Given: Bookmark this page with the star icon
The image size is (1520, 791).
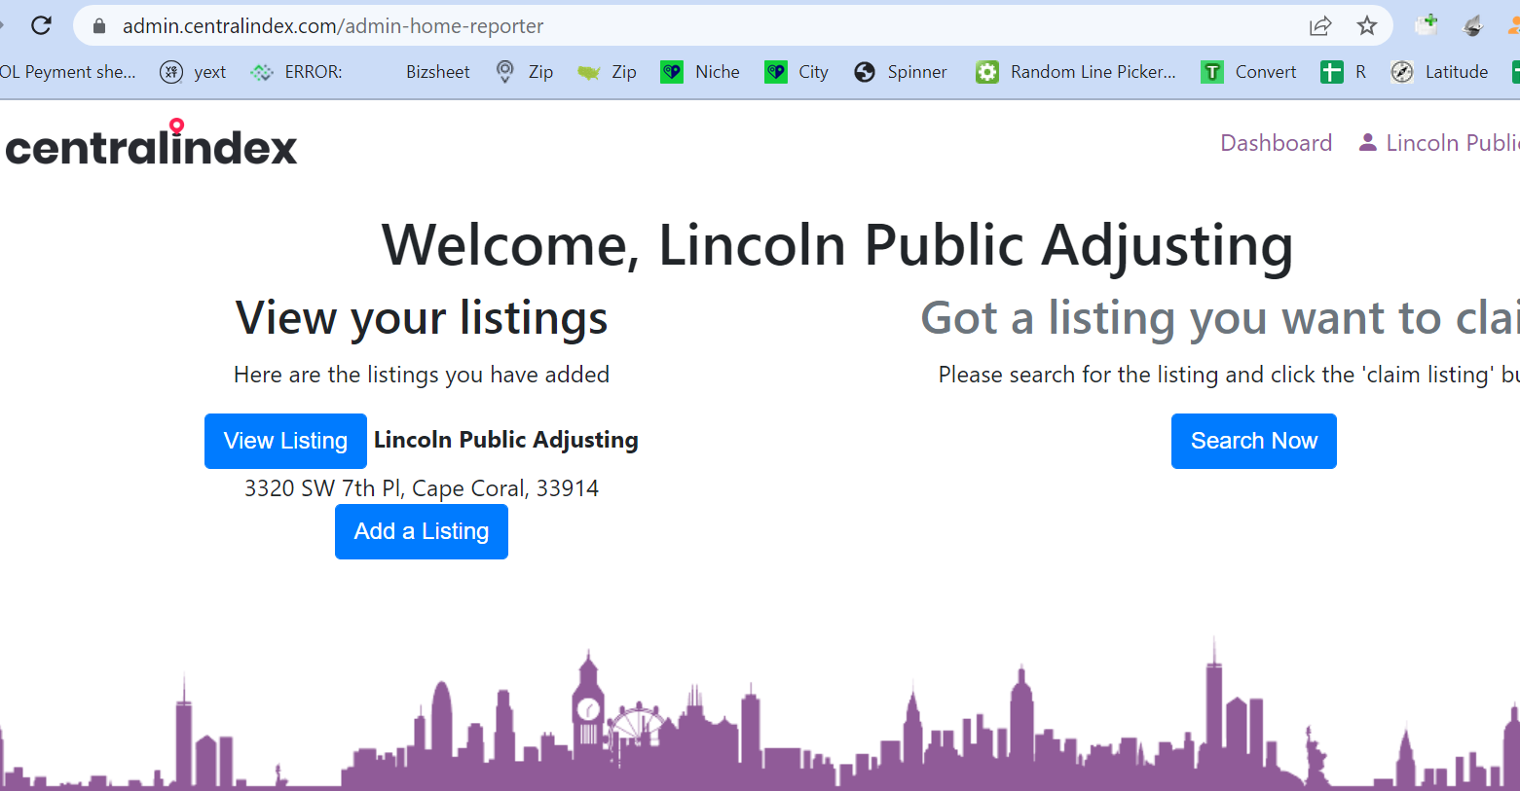Looking at the screenshot, I should pyautogui.click(x=1367, y=26).
